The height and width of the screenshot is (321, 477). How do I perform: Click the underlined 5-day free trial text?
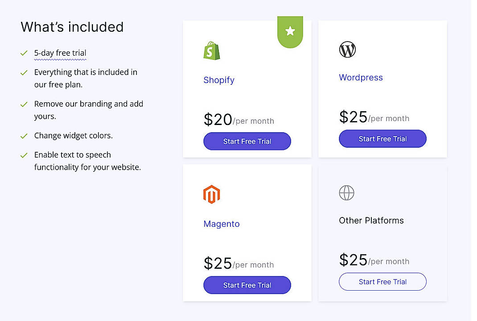click(x=60, y=53)
